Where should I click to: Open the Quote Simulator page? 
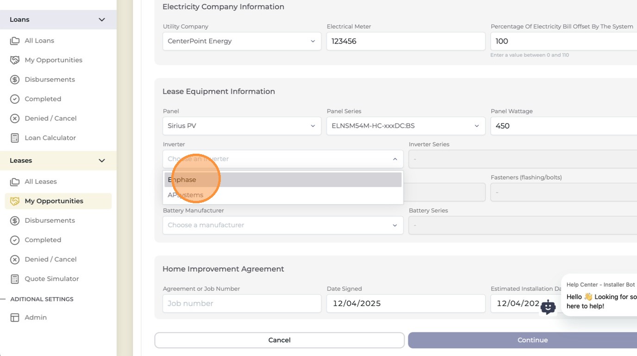[x=52, y=279]
